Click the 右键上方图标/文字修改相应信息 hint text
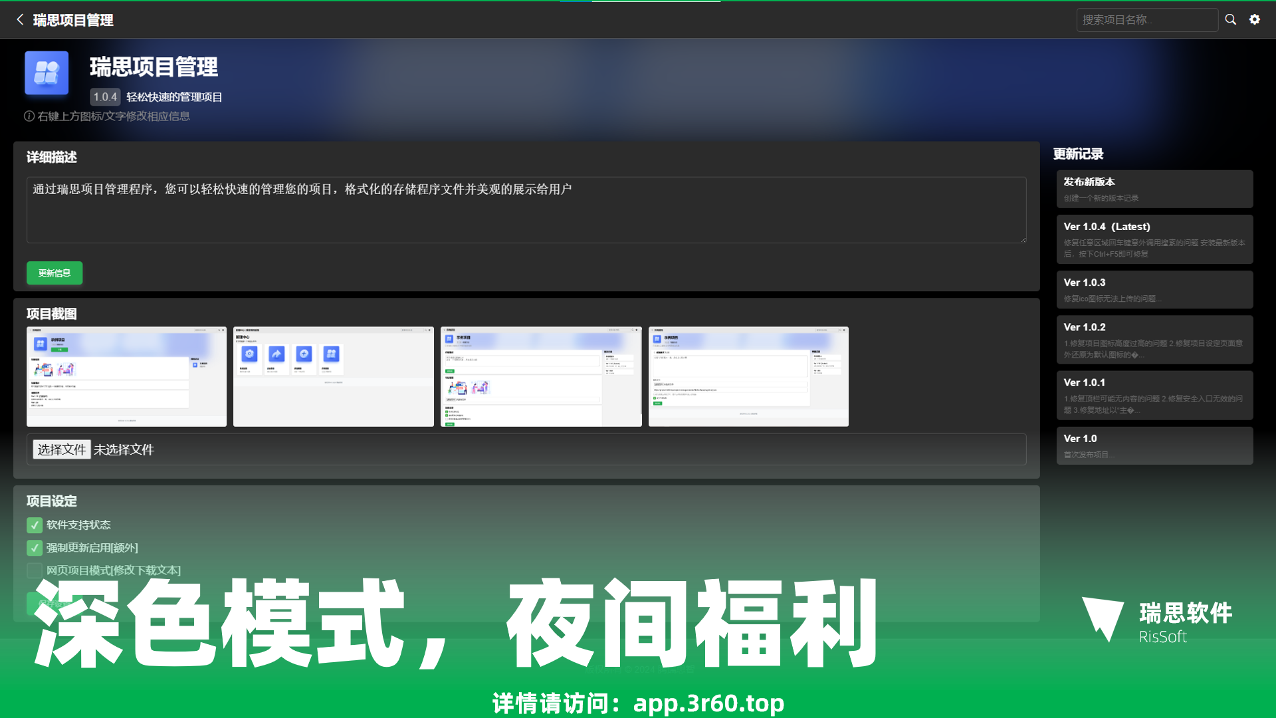 tap(114, 116)
